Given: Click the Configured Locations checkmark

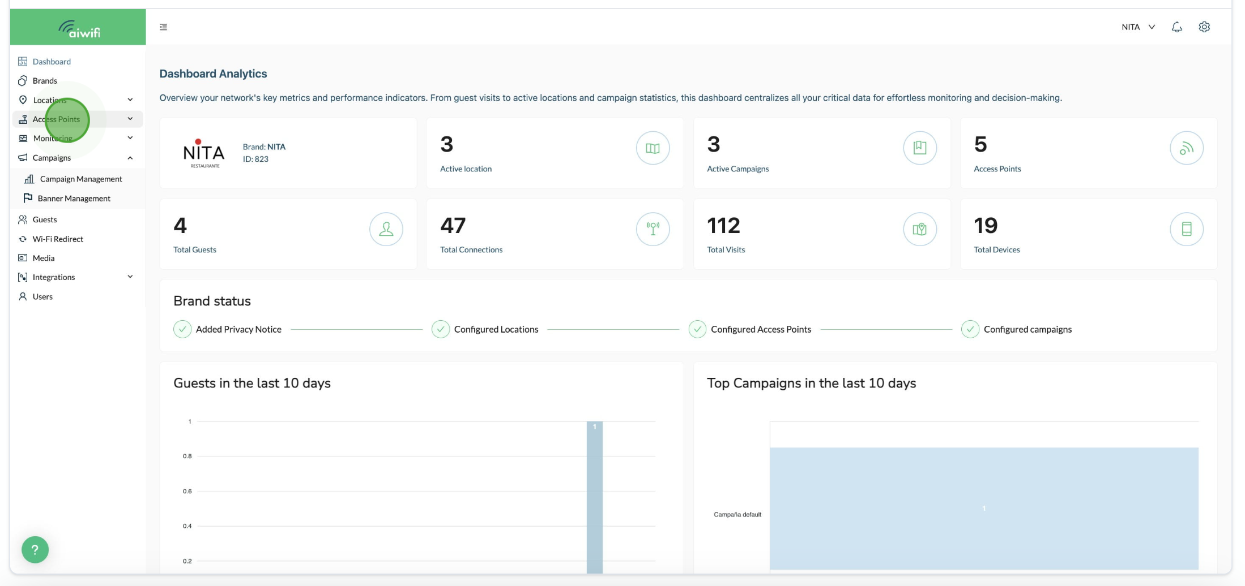Looking at the screenshot, I should [x=440, y=329].
